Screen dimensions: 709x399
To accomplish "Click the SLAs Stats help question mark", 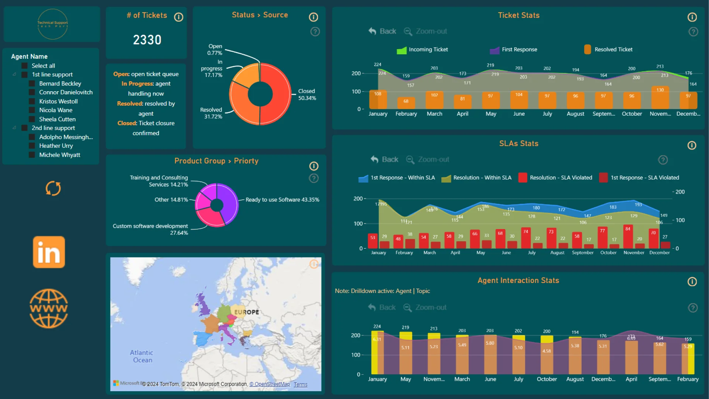I will 663,160.
